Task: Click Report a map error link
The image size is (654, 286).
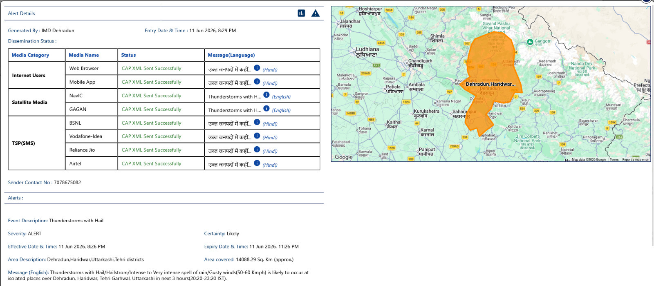Action: pos(635,160)
